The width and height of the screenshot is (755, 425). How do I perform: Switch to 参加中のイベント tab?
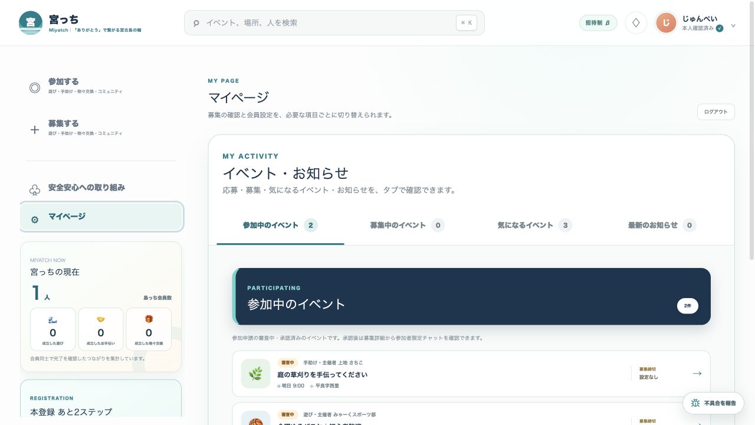[280, 225]
